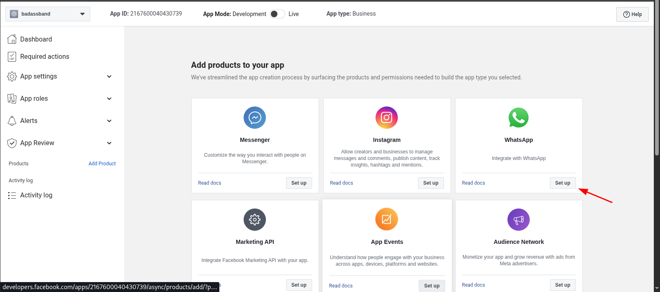Toggle App Mode from Development to Live
The height and width of the screenshot is (292, 660).
(277, 14)
